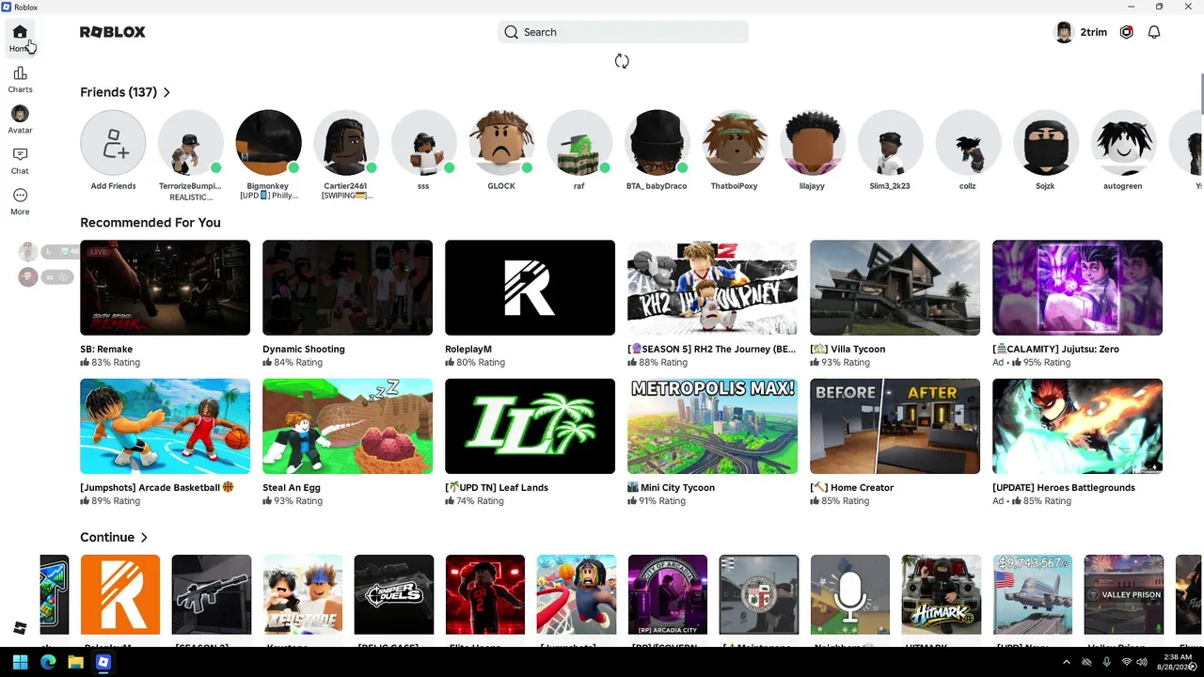This screenshot has height=677, width=1204.
Task: Open friend avatar named sss
Action: tap(423, 143)
